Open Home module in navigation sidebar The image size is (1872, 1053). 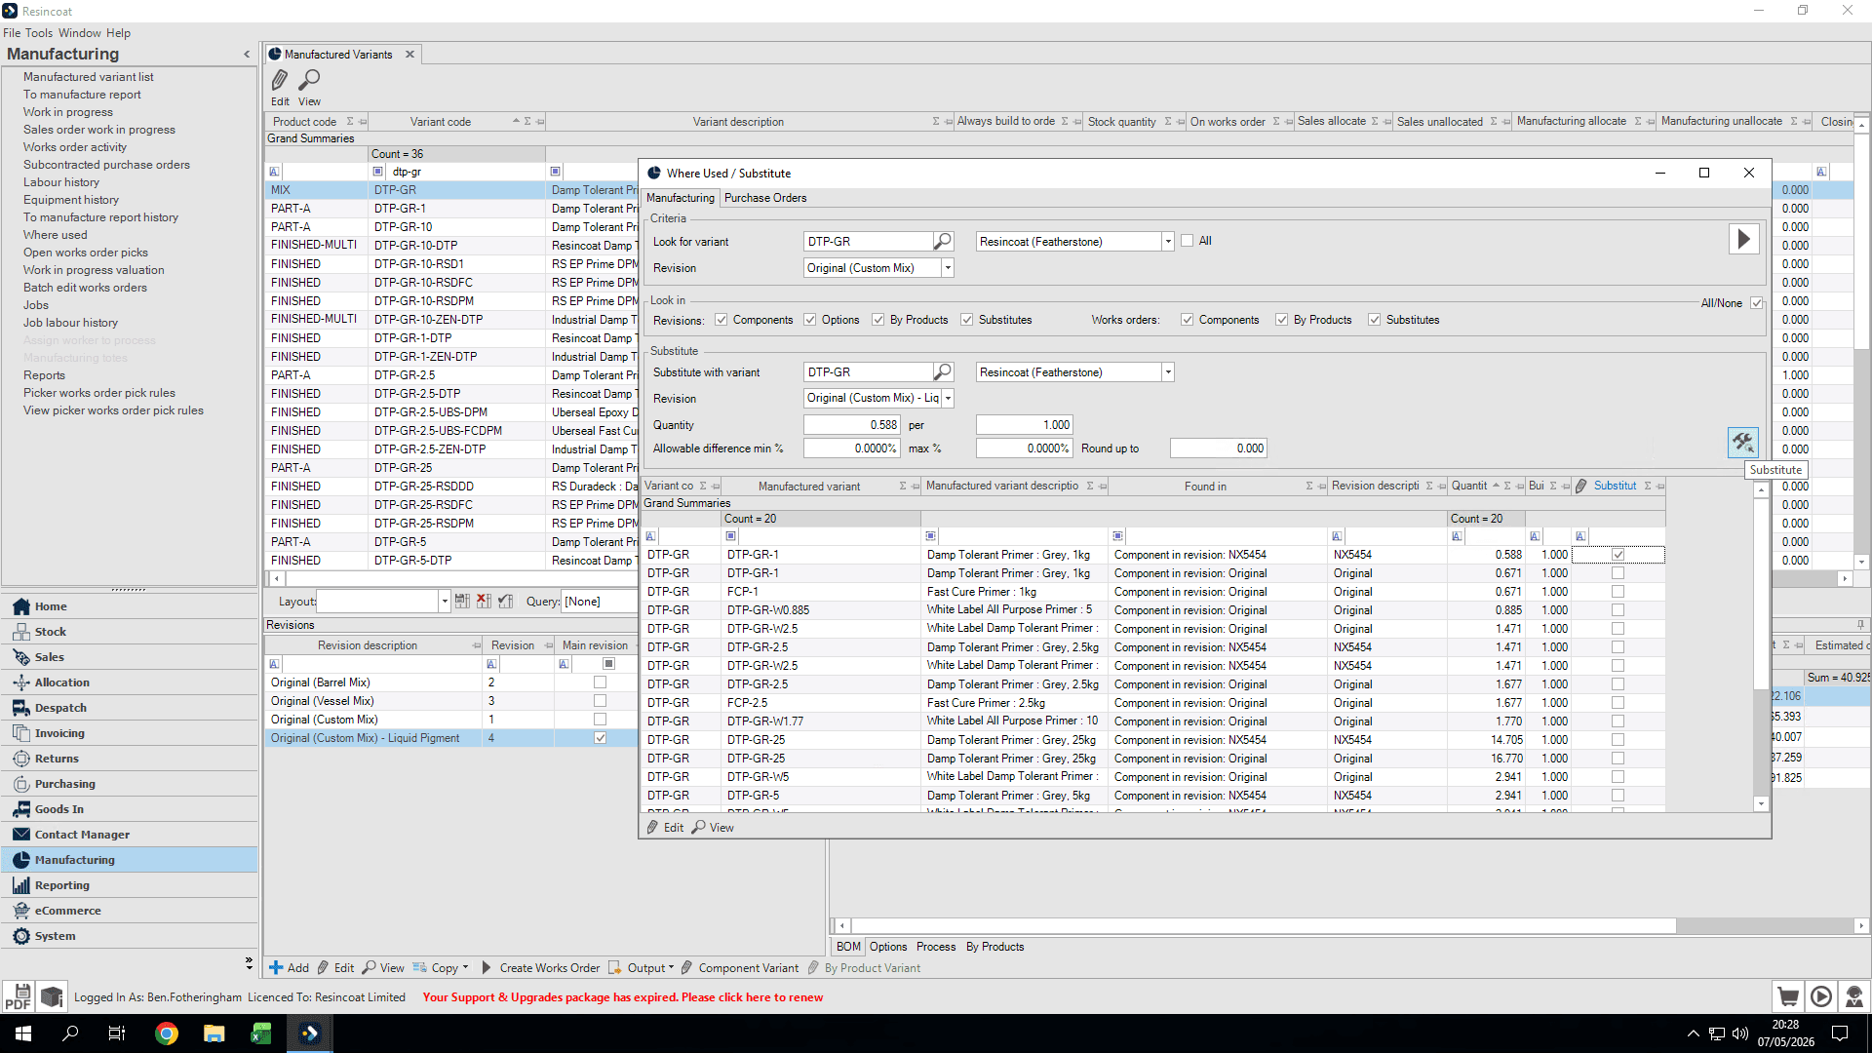click(130, 606)
